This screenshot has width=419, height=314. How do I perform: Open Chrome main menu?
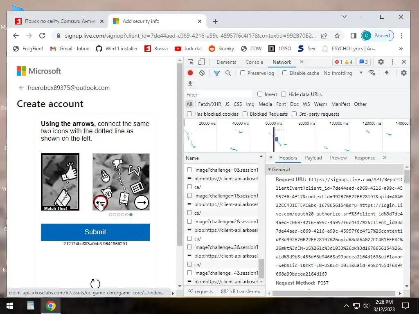[401, 36]
